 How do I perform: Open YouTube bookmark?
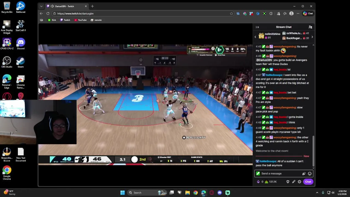pyautogui.click(x=80, y=20)
